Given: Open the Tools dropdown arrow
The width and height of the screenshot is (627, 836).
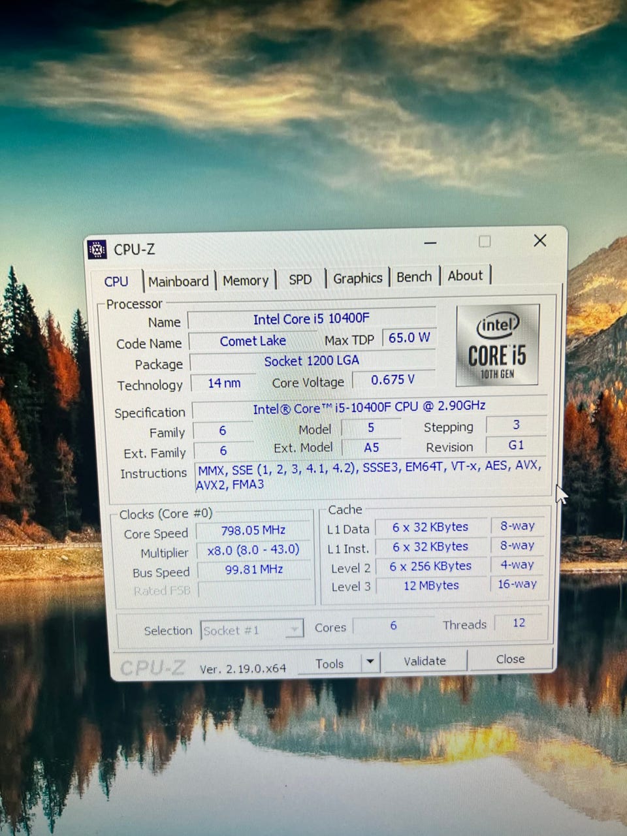Looking at the screenshot, I should [370, 662].
